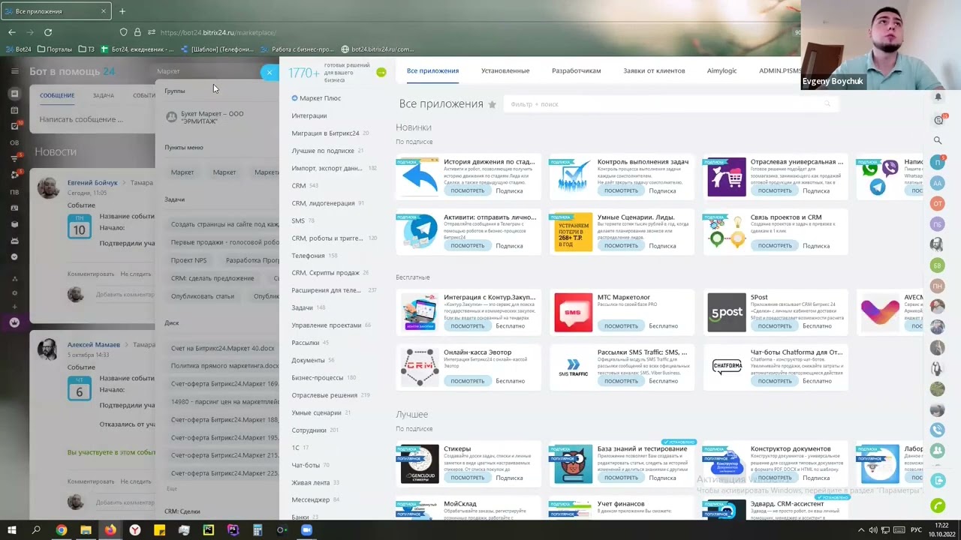This screenshot has height=540, width=961.
Task: Reload the page in Firefox
Action: pos(48,32)
